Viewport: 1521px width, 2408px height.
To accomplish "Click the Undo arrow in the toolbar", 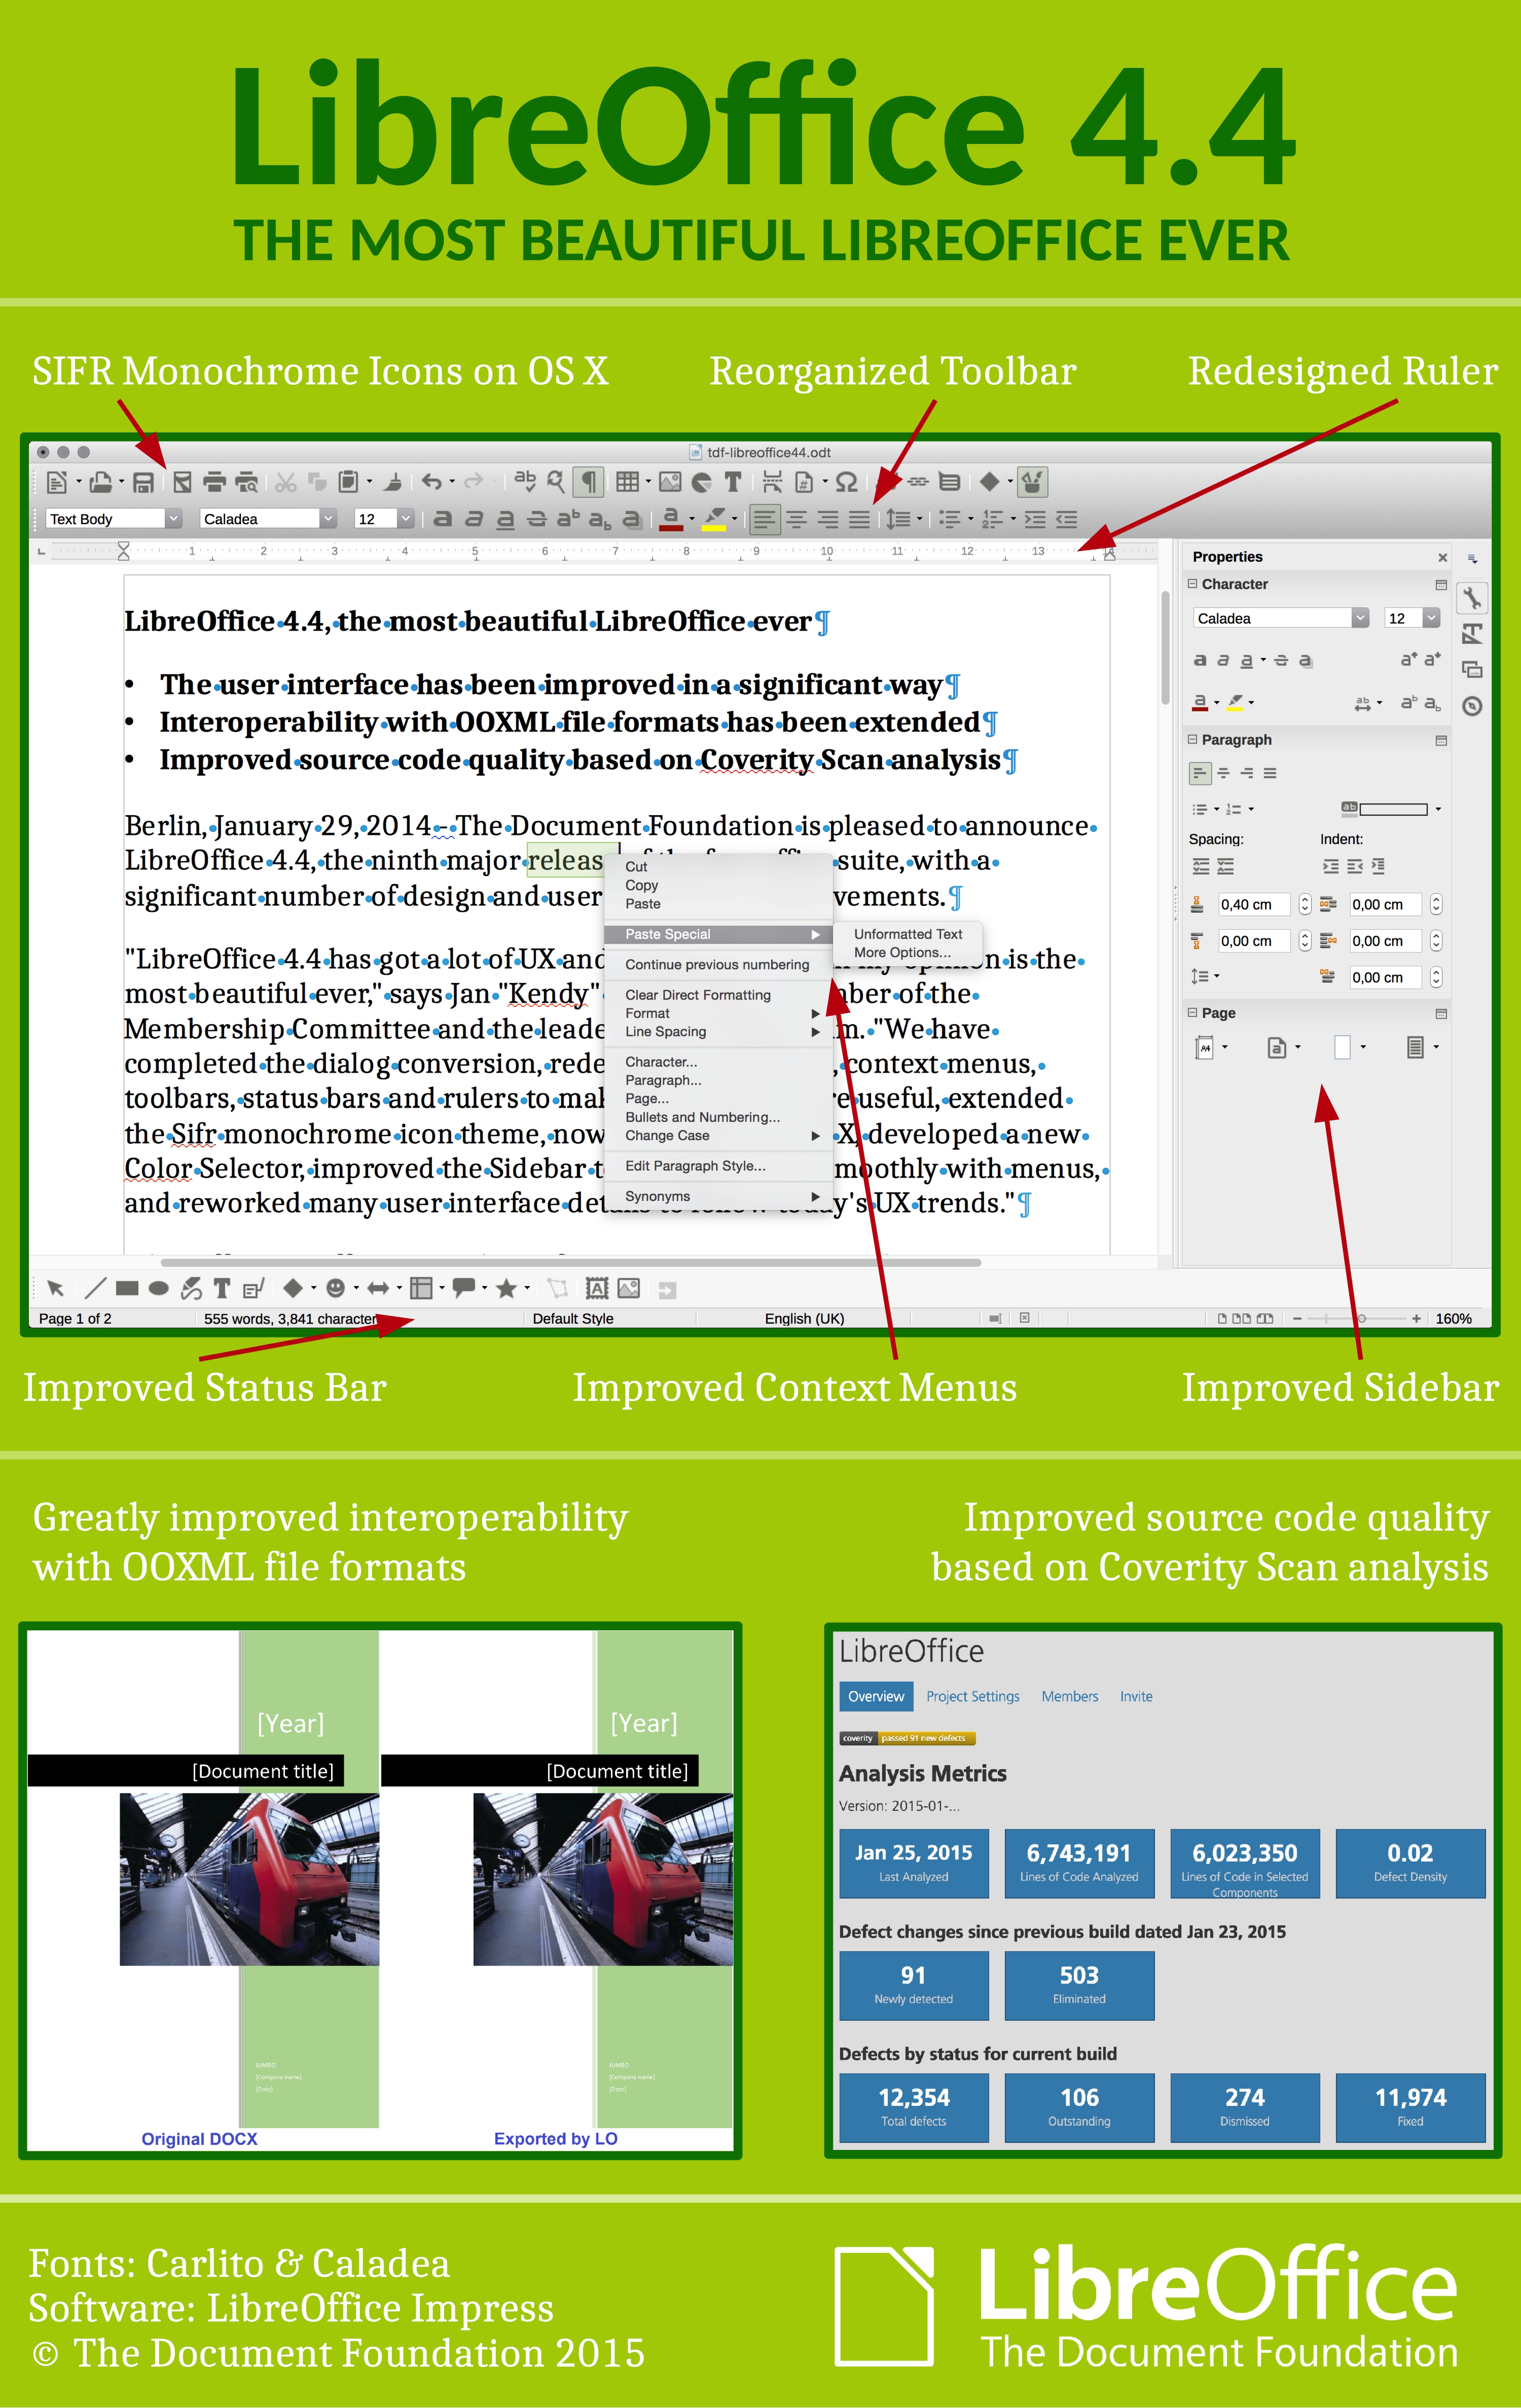I will coord(431,483).
